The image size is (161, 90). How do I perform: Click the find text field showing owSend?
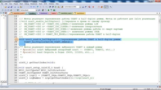pyautogui.click(x=71, y=7)
